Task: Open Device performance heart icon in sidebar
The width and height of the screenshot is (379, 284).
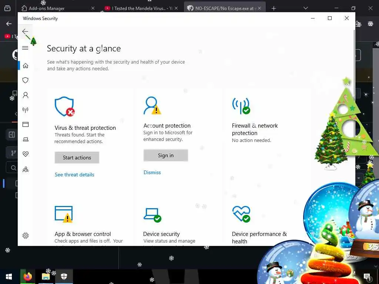Action: (x=26, y=154)
